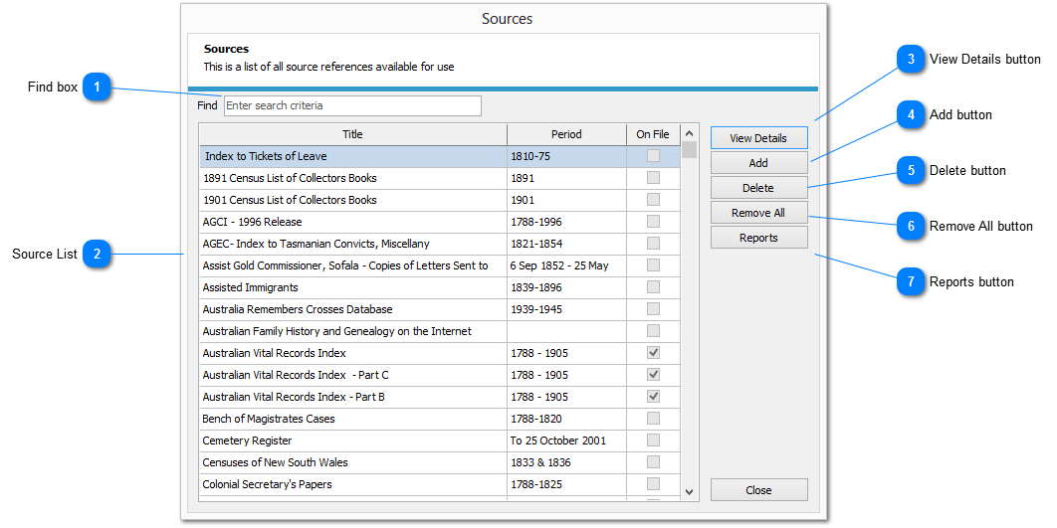
Task: Click in the Find search box
Action: [x=352, y=105]
